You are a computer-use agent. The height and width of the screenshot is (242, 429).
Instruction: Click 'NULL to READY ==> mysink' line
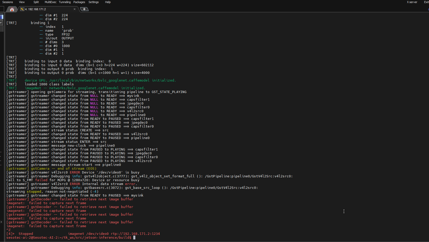(73, 96)
